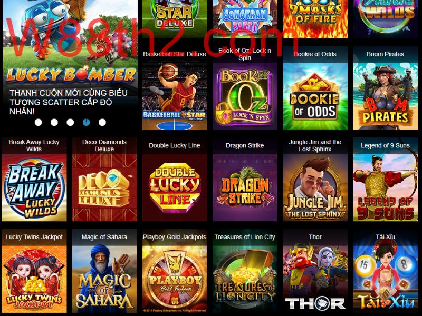Select the Bookie of Odds game icon
This screenshot has width=422, height=316.
click(315, 96)
